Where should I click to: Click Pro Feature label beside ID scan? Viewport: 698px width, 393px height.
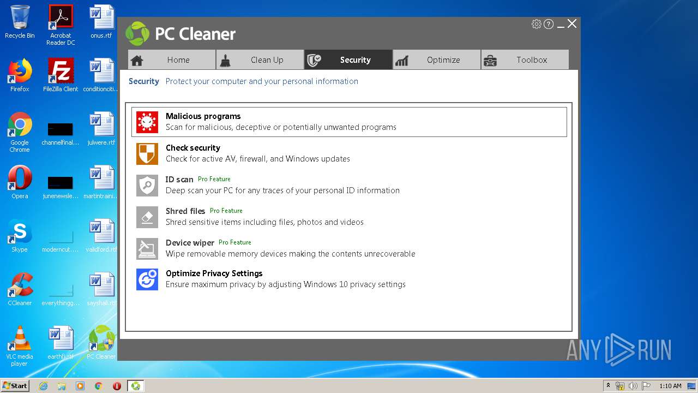(x=214, y=179)
